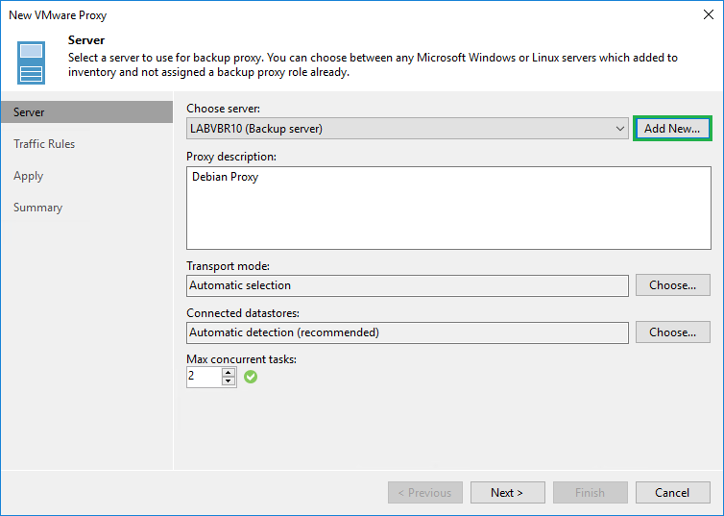Decrease max concurrent tasks with down arrow

(229, 381)
